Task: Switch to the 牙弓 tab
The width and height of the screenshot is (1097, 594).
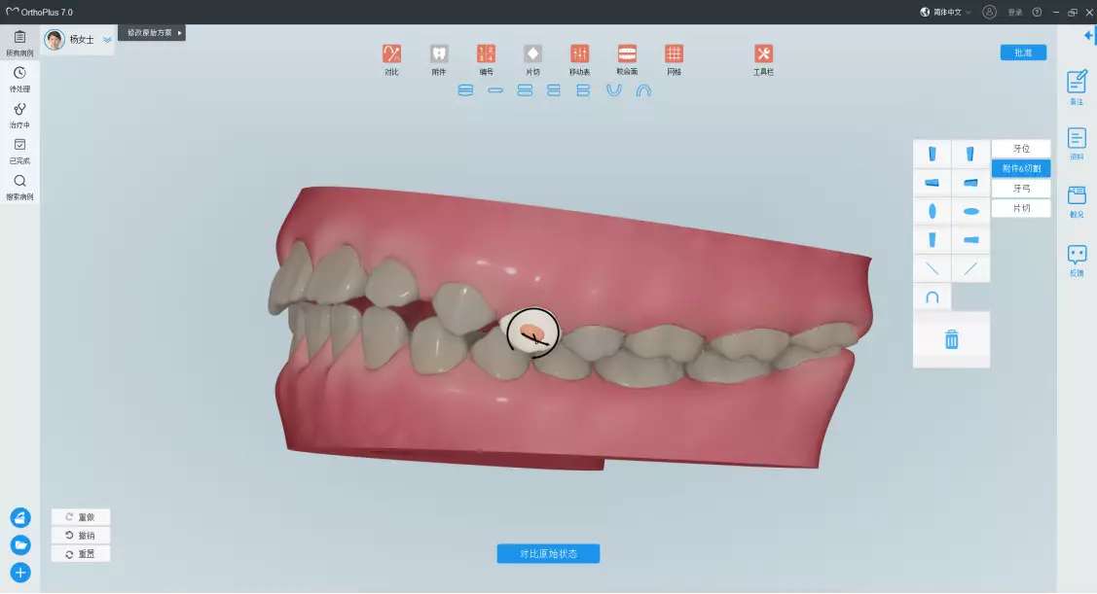Action: click(1021, 189)
